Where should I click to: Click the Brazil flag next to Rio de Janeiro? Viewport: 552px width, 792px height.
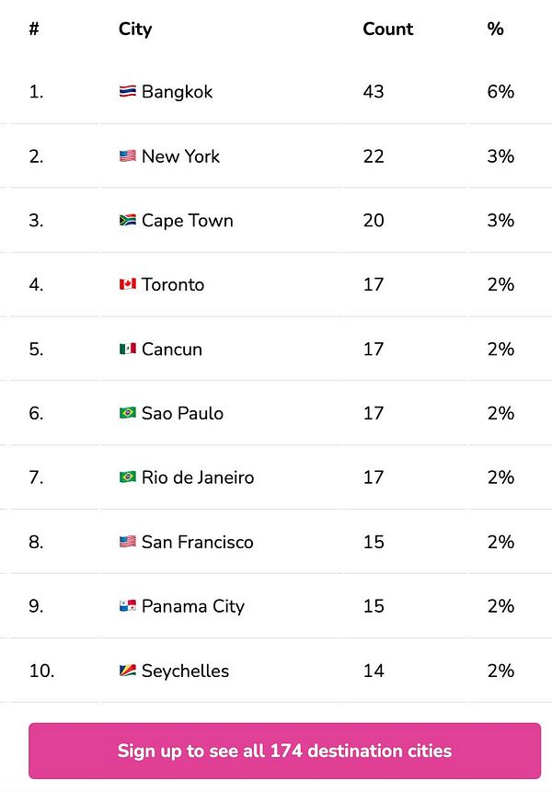click(127, 476)
